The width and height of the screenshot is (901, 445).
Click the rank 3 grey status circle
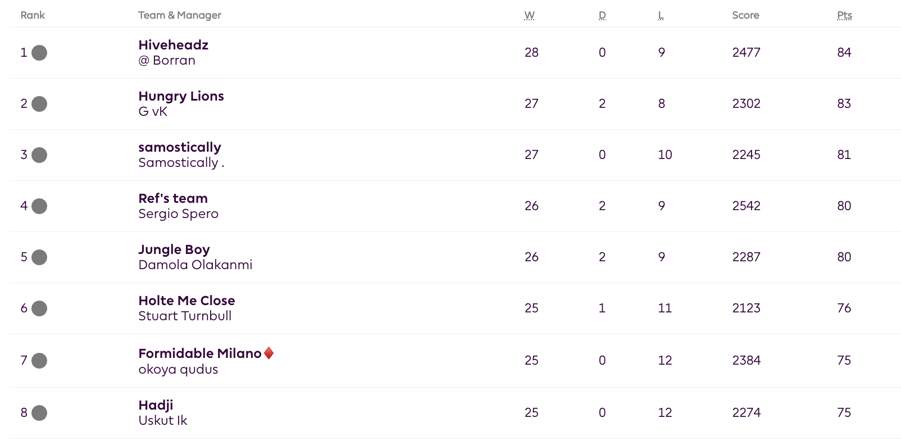(39, 155)
